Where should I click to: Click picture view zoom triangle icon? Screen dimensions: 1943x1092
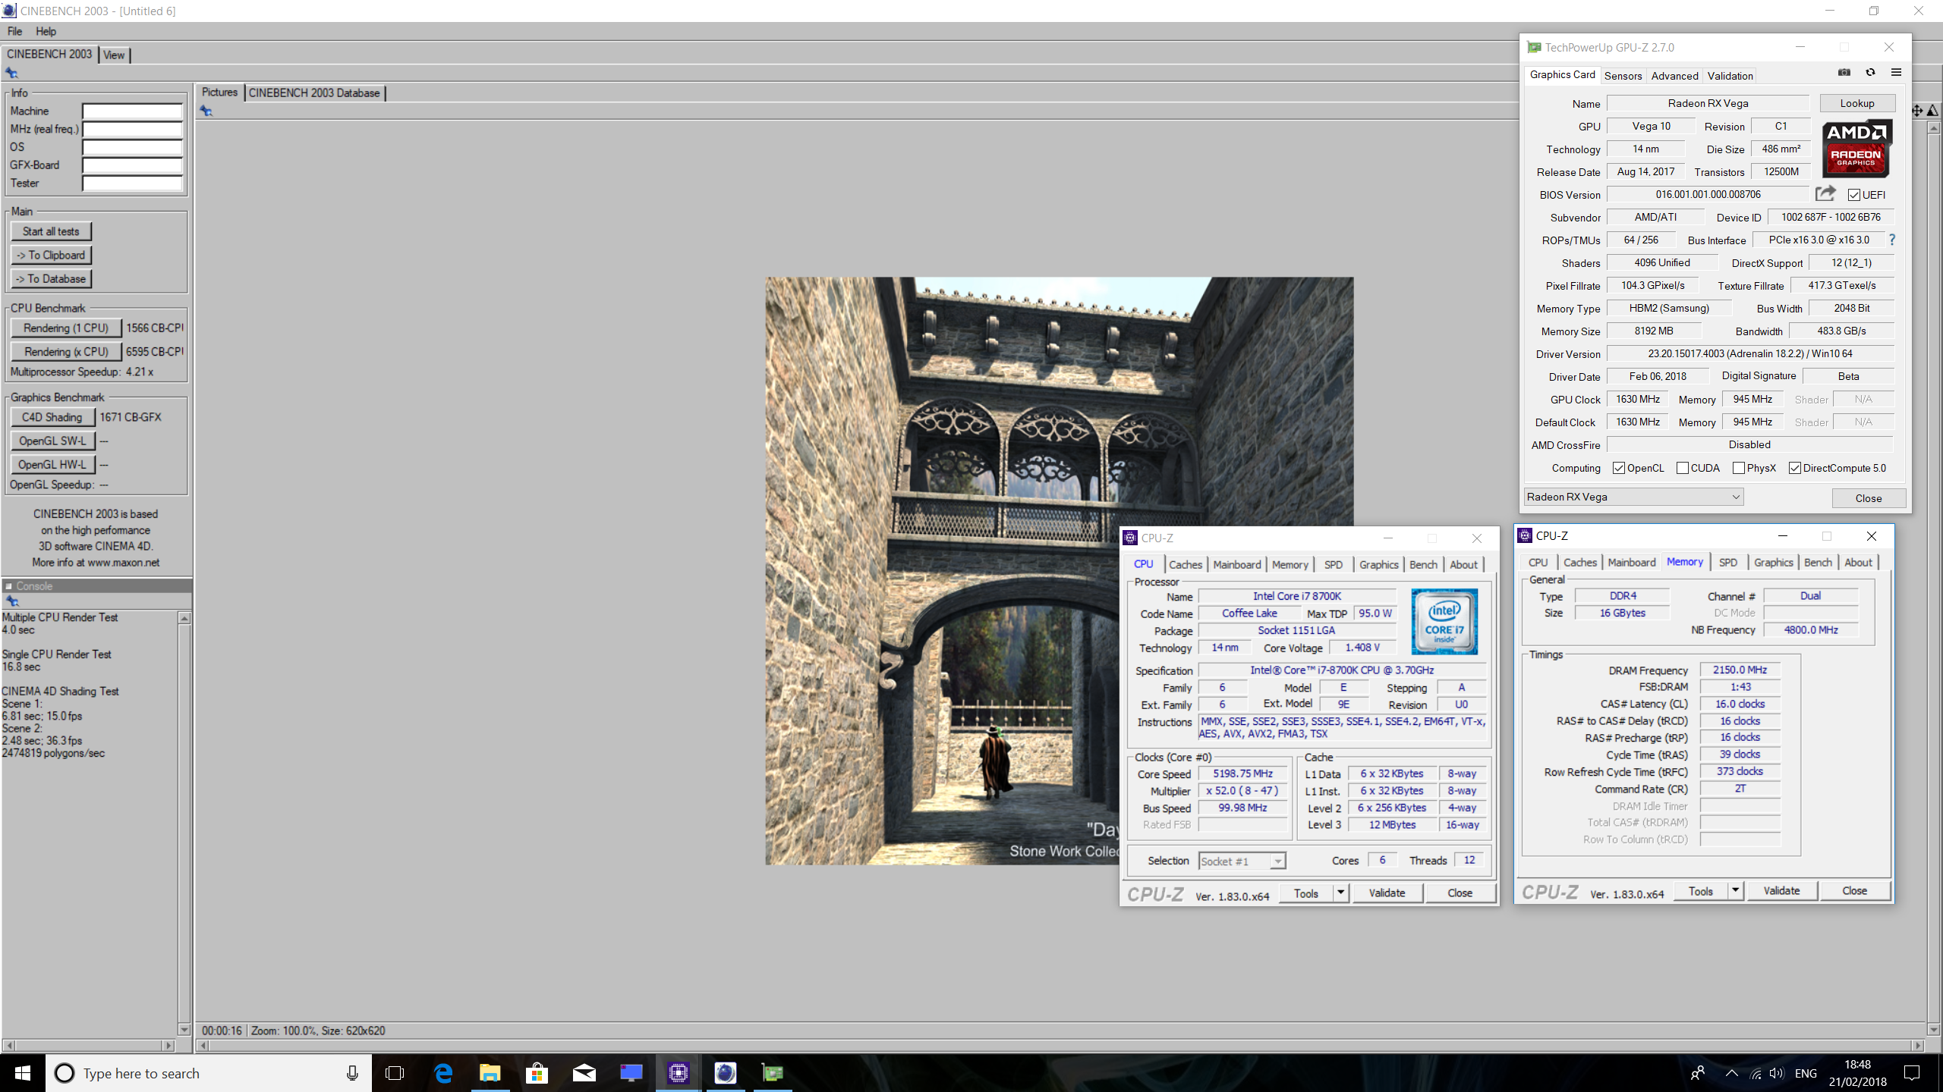pyautogui.click(x=1932, y=111)
